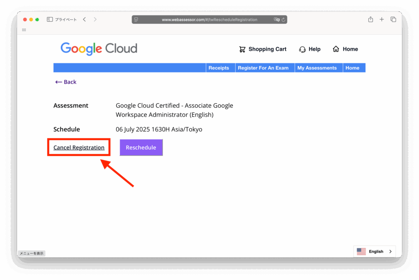Click the Schedule label

coord(67,129)
